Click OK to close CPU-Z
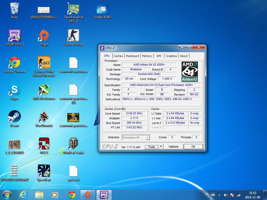Image resolution: width=267 pixels, height=200 pixels. [193, 147]
